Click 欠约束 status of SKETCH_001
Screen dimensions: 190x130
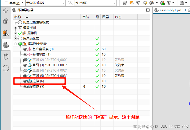click(x=119, y=65)
